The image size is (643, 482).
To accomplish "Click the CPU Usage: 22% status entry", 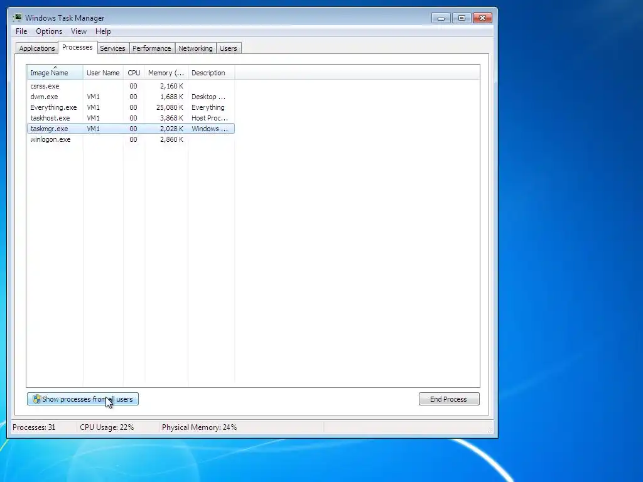I will (x=107, y=427).
